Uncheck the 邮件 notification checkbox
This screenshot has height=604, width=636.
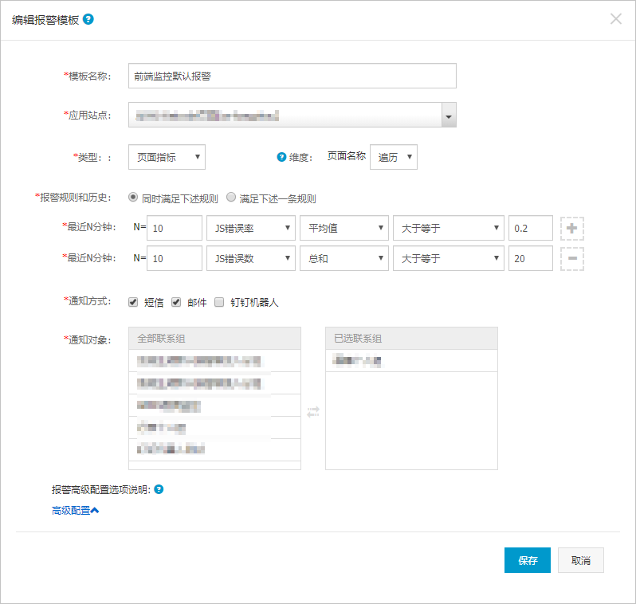click(x=176, y=302)
